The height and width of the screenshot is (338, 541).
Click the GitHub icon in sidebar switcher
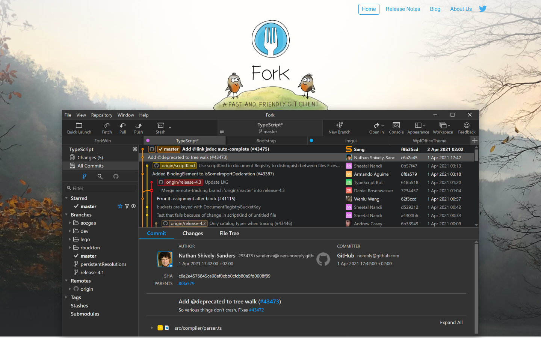tap(116, 176)
